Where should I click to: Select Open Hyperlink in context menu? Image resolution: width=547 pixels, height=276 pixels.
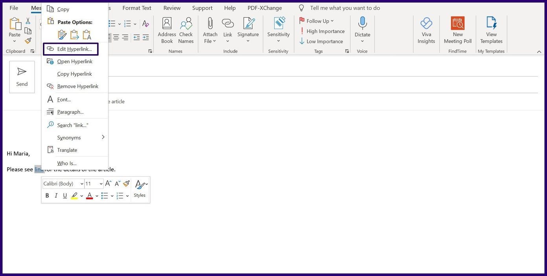[x=75, y=61]
